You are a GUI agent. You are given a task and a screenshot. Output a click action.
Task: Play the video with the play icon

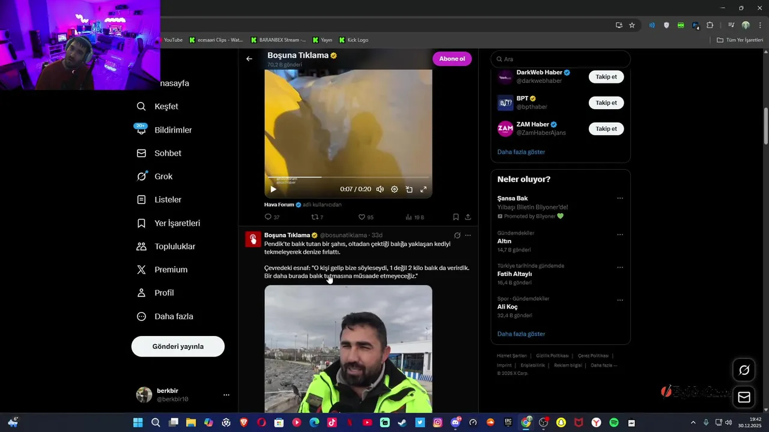[273, 189]
